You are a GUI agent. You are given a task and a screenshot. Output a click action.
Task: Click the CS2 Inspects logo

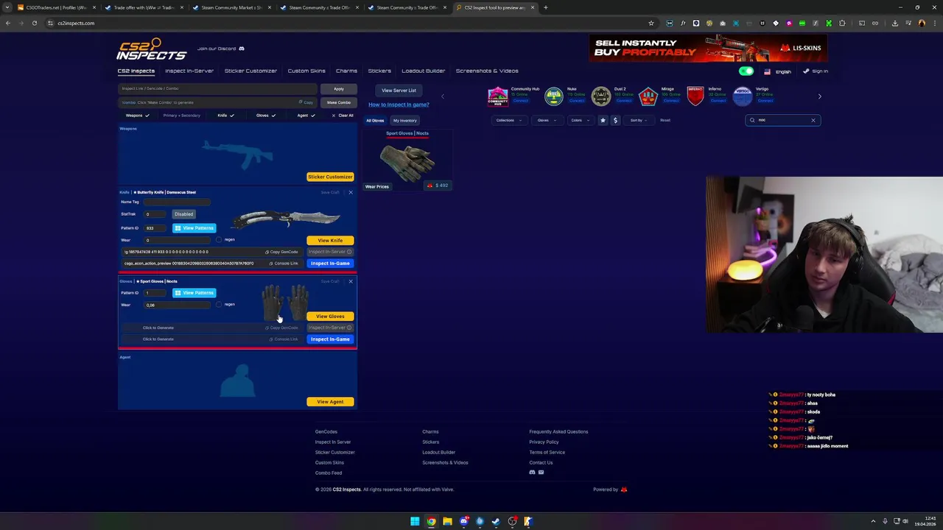coord(151,49)
